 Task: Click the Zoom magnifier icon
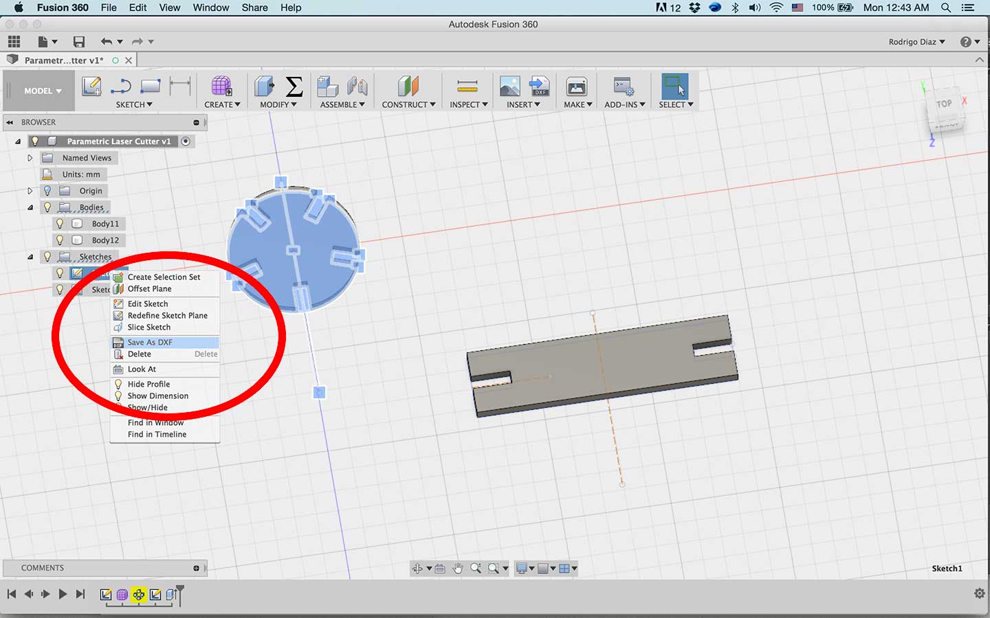click(476, 569)
